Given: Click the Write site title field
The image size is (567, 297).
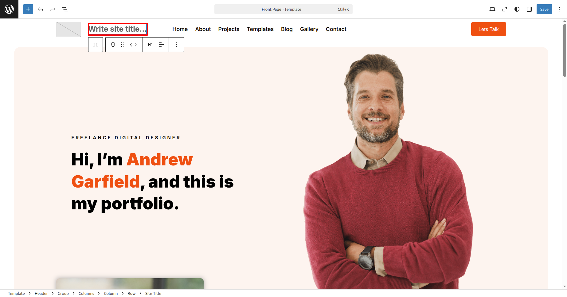Looking at the screenshot, I should click(118, 29).
